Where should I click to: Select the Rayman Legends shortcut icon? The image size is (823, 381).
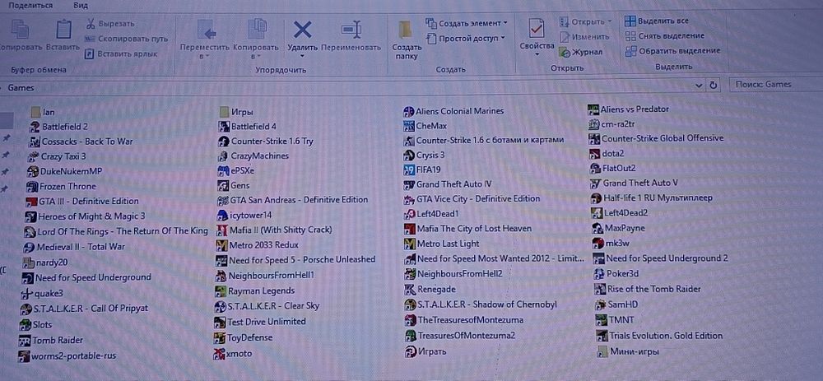[221, 290]
